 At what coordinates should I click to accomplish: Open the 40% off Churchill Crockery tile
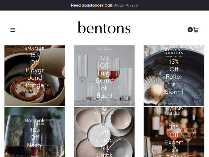click(x=104, y=132)
